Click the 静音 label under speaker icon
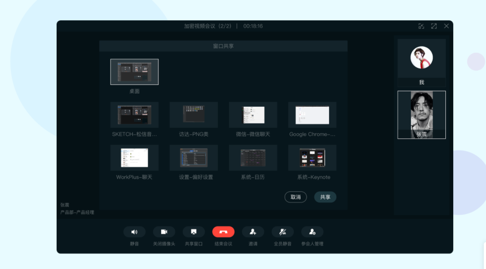This screenshot has width=486, height=269. [x=134, y=244]
